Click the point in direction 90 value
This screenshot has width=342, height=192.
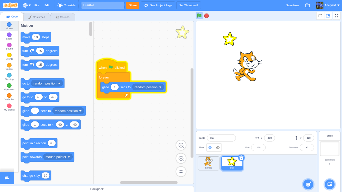52,143
